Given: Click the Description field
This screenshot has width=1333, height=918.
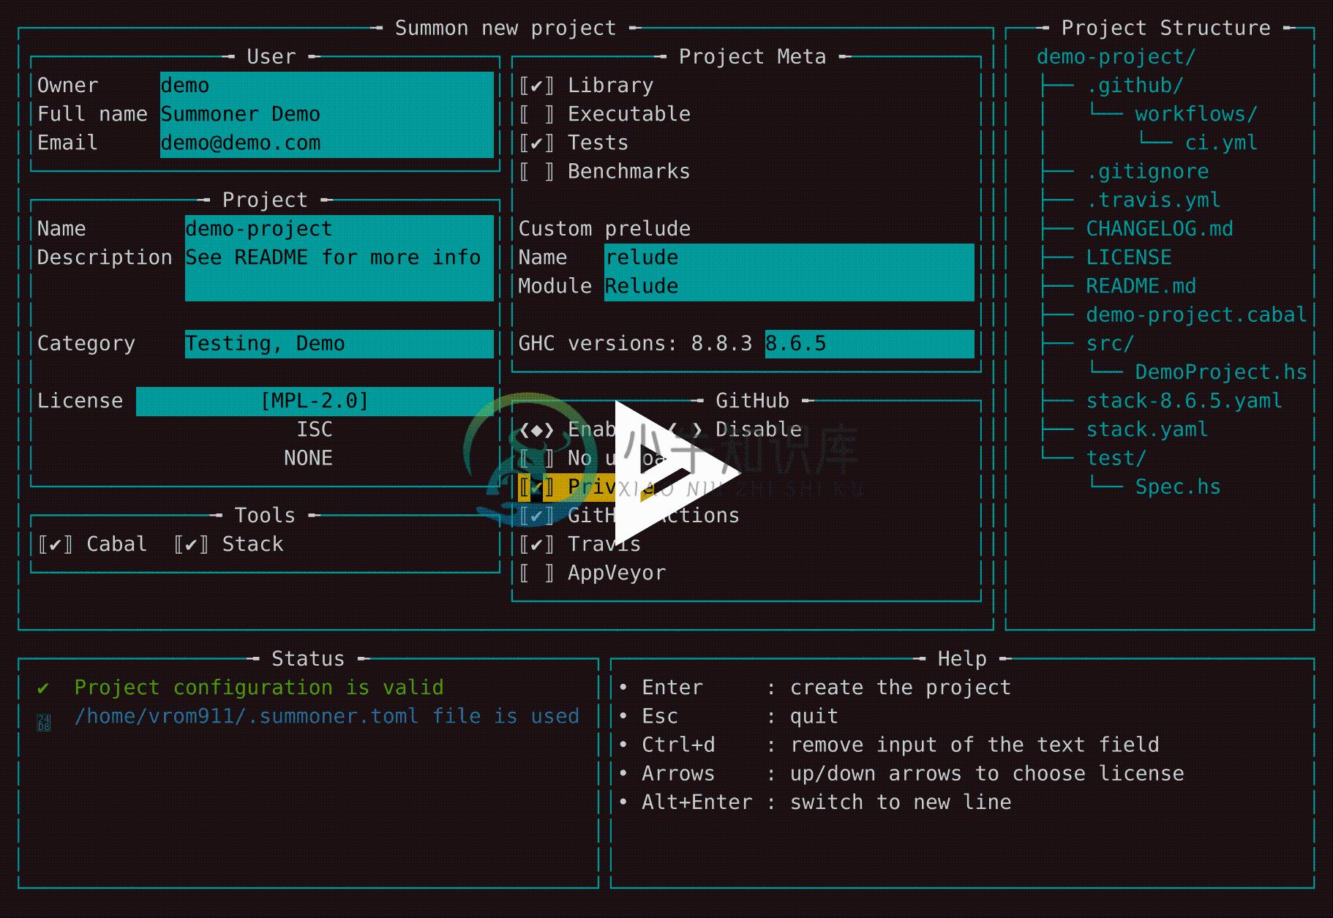Looking at the screenshot, I should 339,272.
